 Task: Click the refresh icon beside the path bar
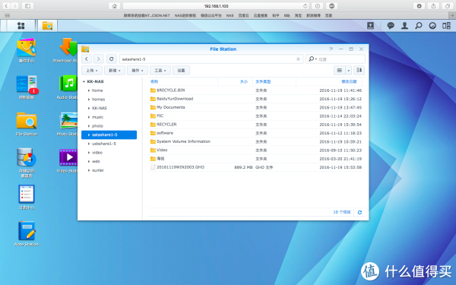pyautogui.click(x=112, y=59)
